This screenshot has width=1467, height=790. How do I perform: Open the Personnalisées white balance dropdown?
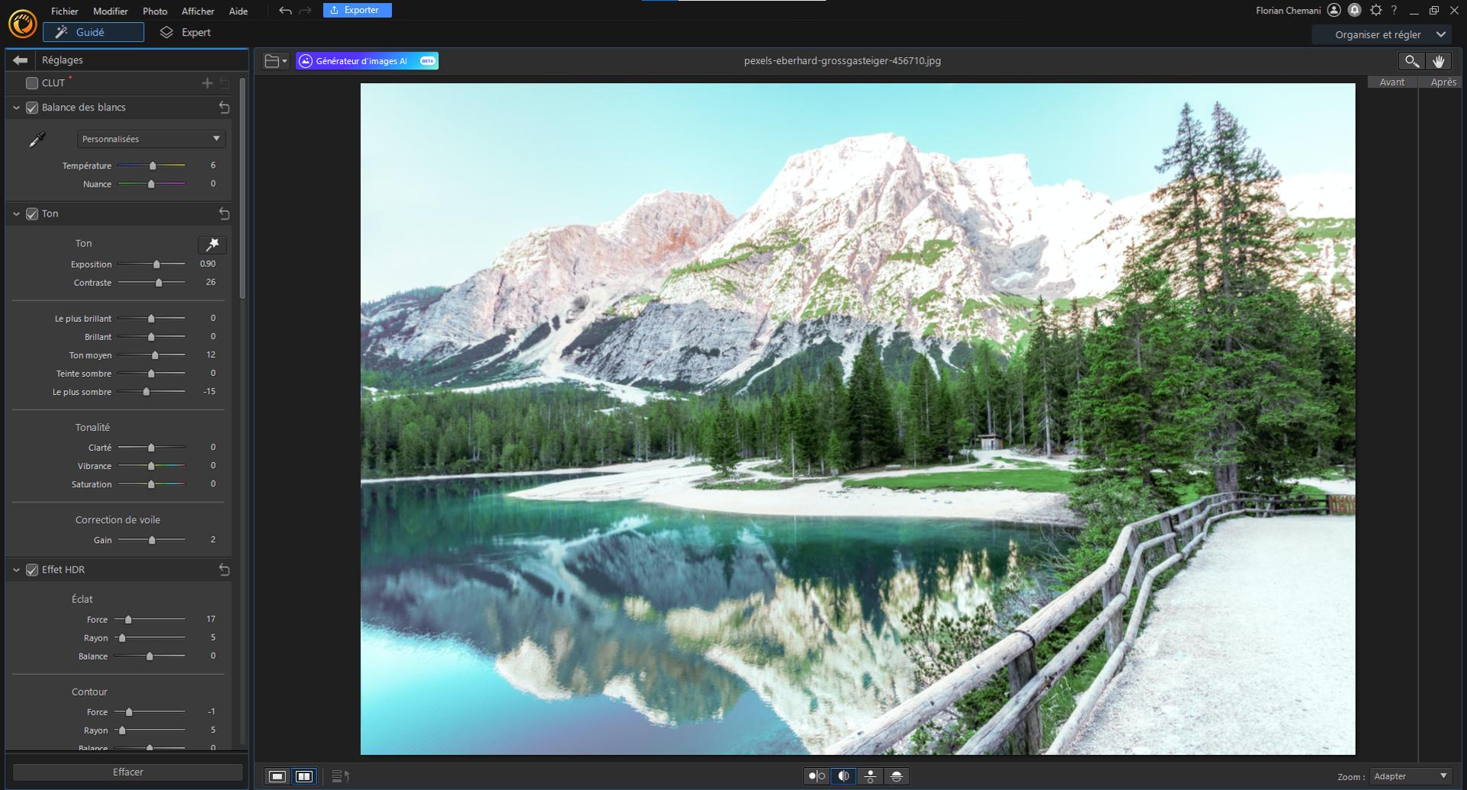(x=150, y=139)
